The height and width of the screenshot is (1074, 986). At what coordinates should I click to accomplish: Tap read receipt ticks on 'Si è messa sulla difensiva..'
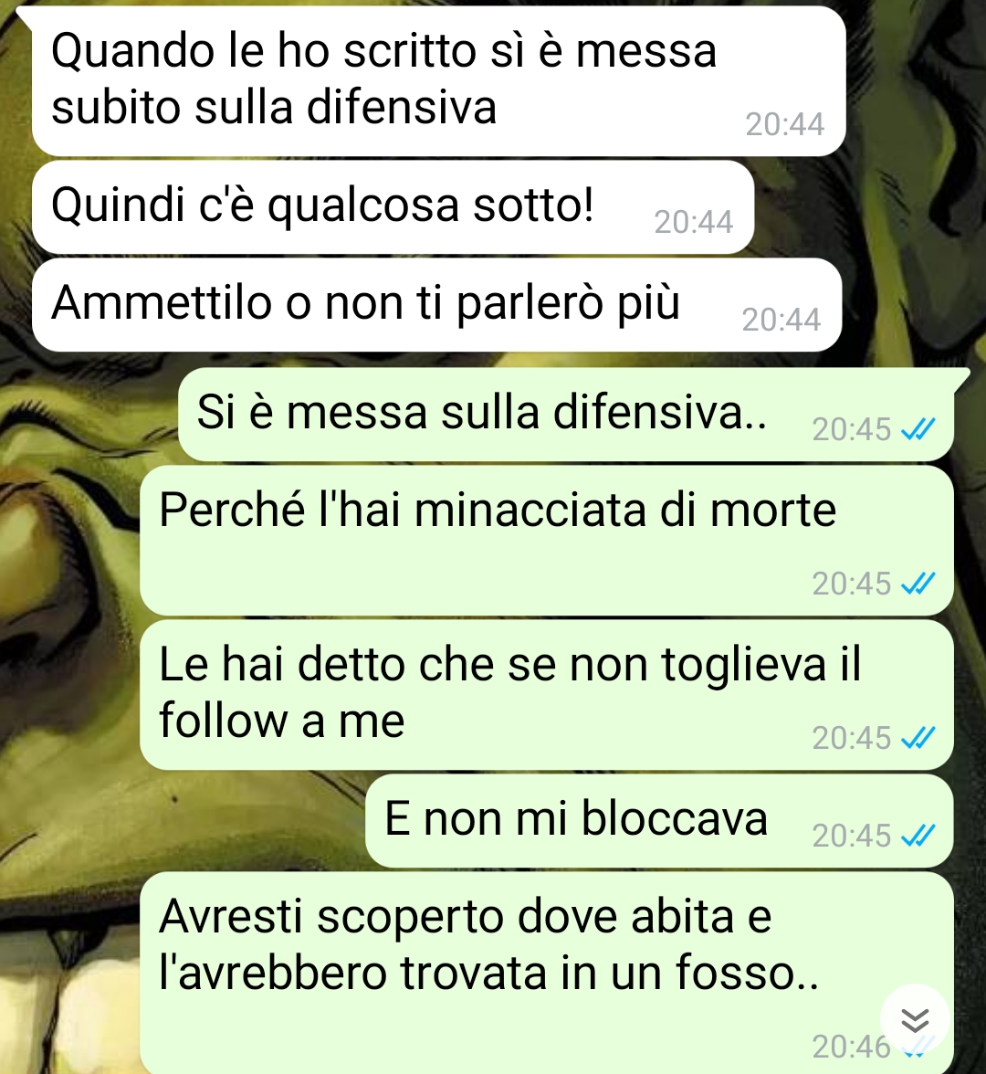click(918, 430)
